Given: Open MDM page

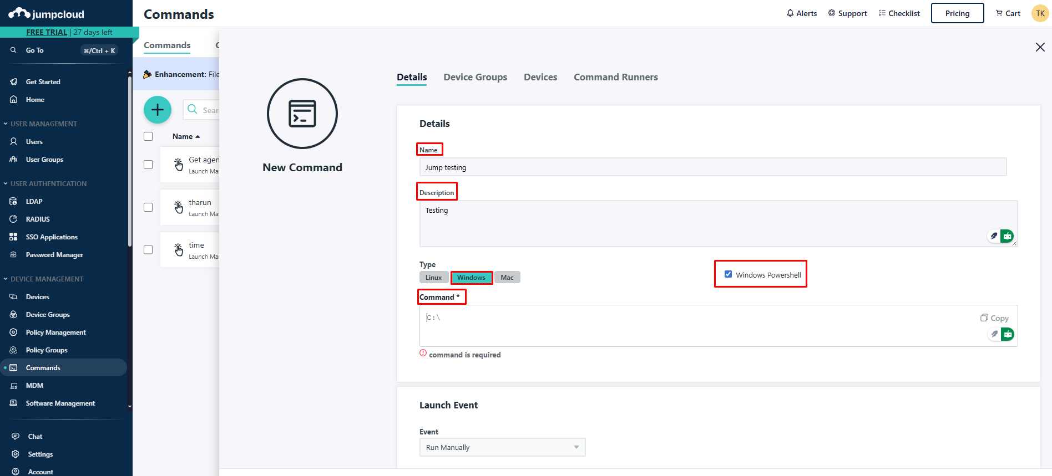Looking at the screenshot, I should tap(34, 385).
